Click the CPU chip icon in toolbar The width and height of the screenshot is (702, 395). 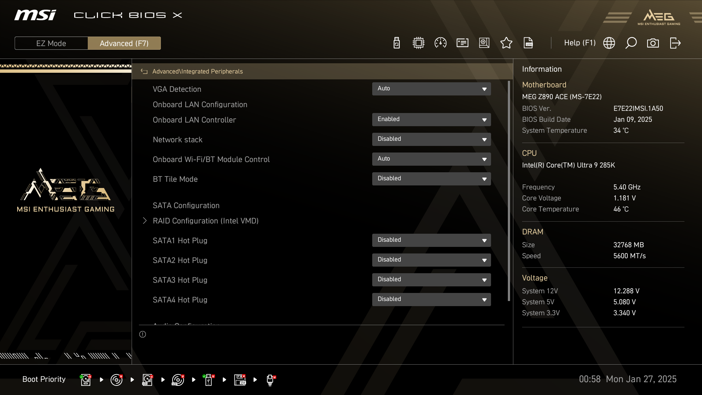pyautogui.click(x=418, y=43)
